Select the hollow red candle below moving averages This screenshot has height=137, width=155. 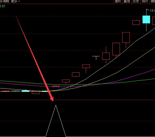point(36,93)
